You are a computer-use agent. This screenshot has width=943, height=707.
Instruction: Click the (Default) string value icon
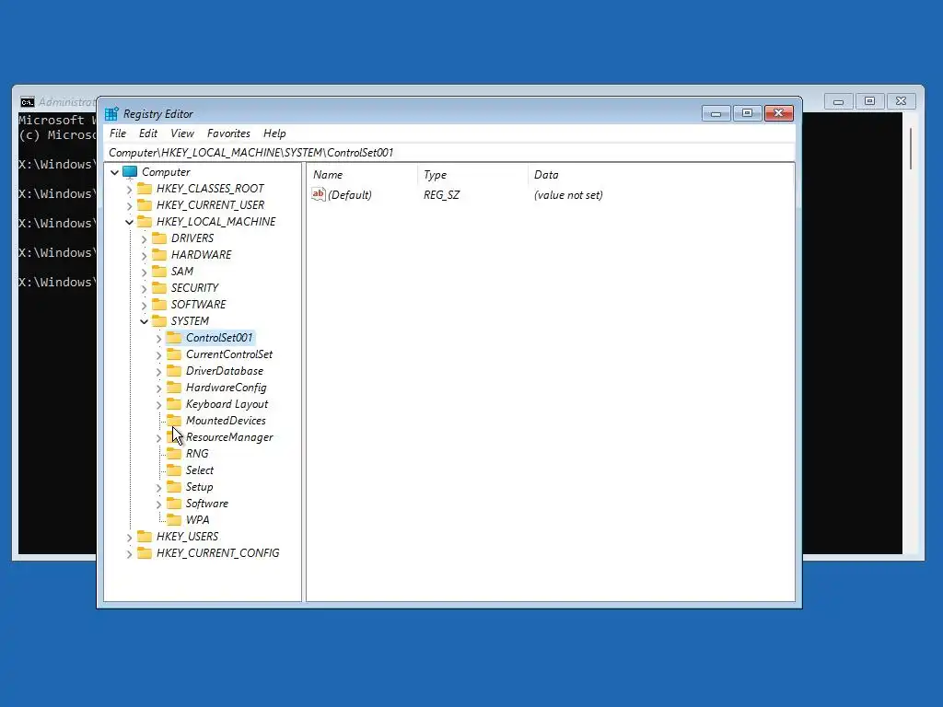coord(318,194)
